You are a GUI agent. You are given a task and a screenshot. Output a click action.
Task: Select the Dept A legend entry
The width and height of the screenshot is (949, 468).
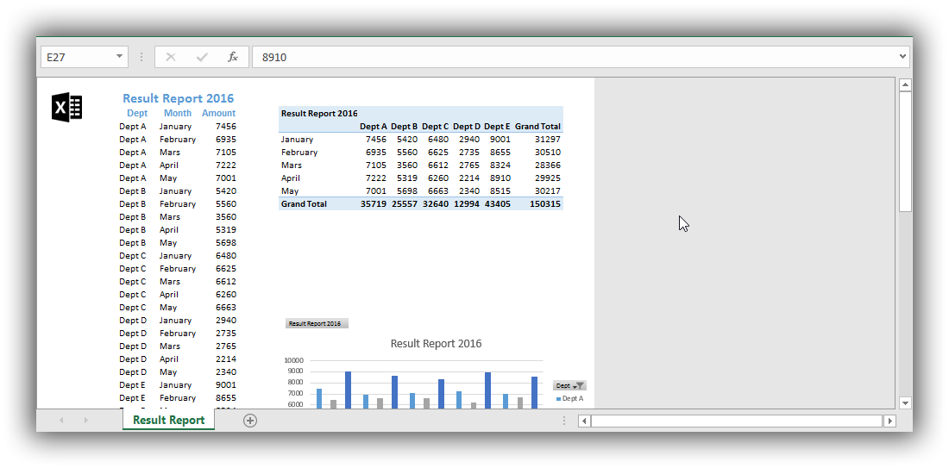(569, 398)
